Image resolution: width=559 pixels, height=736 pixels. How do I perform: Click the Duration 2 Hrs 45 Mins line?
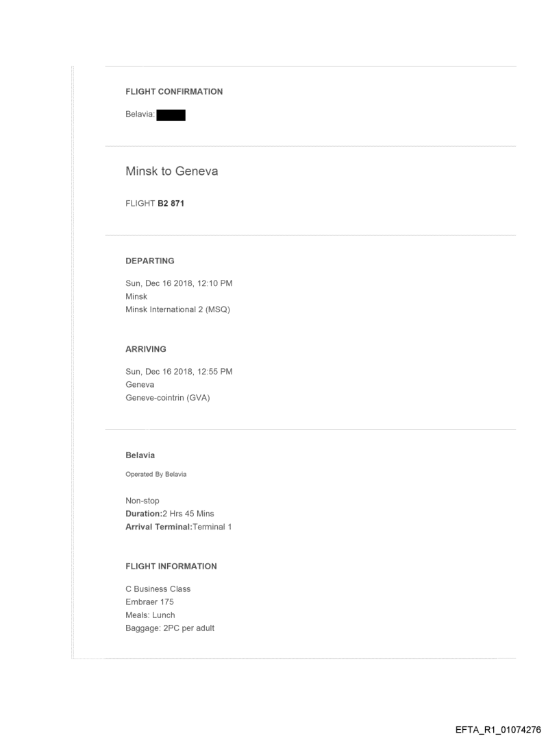[174, 514]
